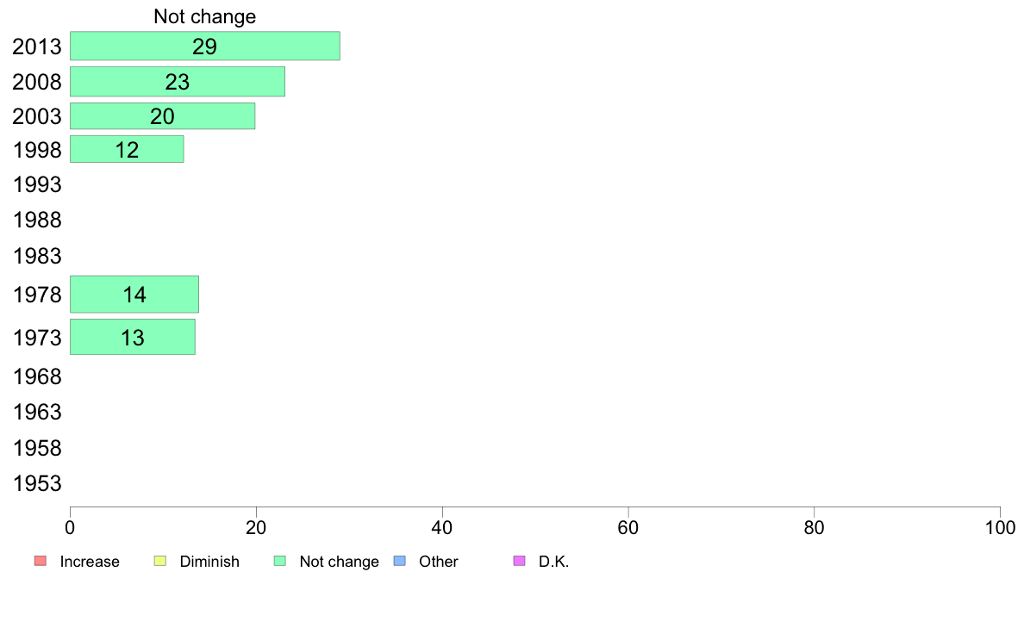
Task: Click the 1993 year label
Action: click(x=37, y=185)
